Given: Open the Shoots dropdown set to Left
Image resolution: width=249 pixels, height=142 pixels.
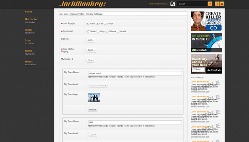Looking at the screenshot, I should [91, 40].
